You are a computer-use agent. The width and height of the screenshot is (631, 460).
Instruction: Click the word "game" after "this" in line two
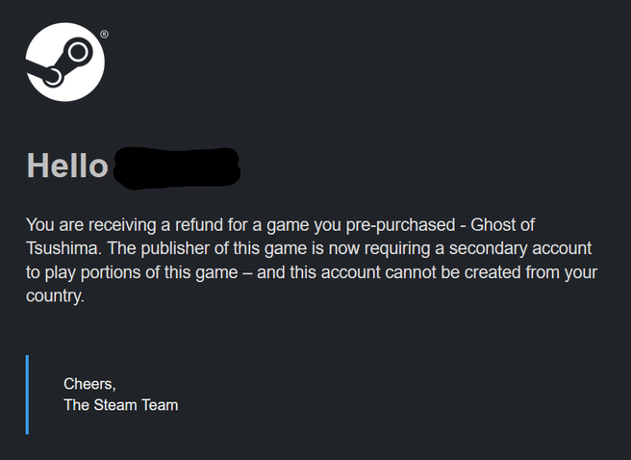[285, 249]
